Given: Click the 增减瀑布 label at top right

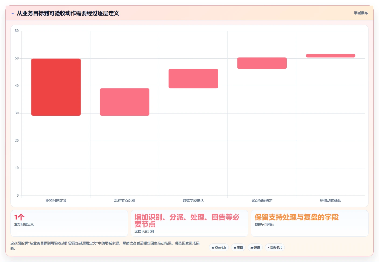Looking at the screenshot, I should (x=361, y=13).
